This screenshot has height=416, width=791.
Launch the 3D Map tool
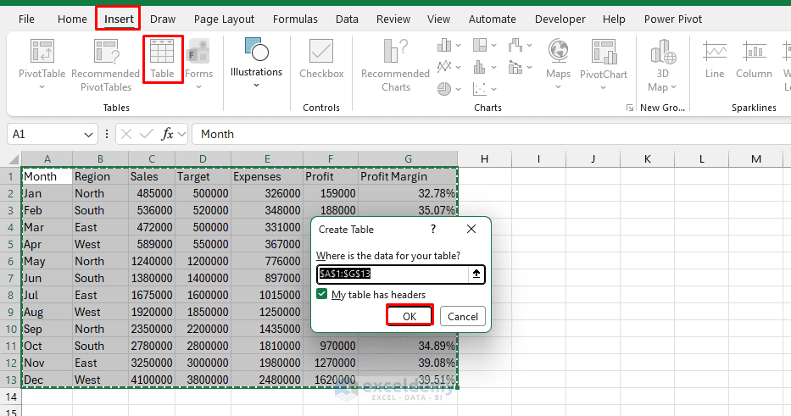coord(662,65)
